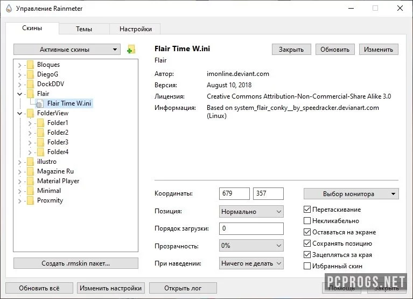The image size is (413, 299).
Task: Click the Порядок загрузки input field
Action: point(251,228)
